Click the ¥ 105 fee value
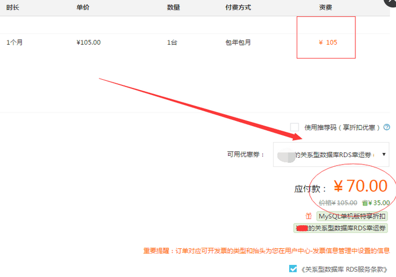The height and width of the screenshot is (277, 396). coord(328,42)
